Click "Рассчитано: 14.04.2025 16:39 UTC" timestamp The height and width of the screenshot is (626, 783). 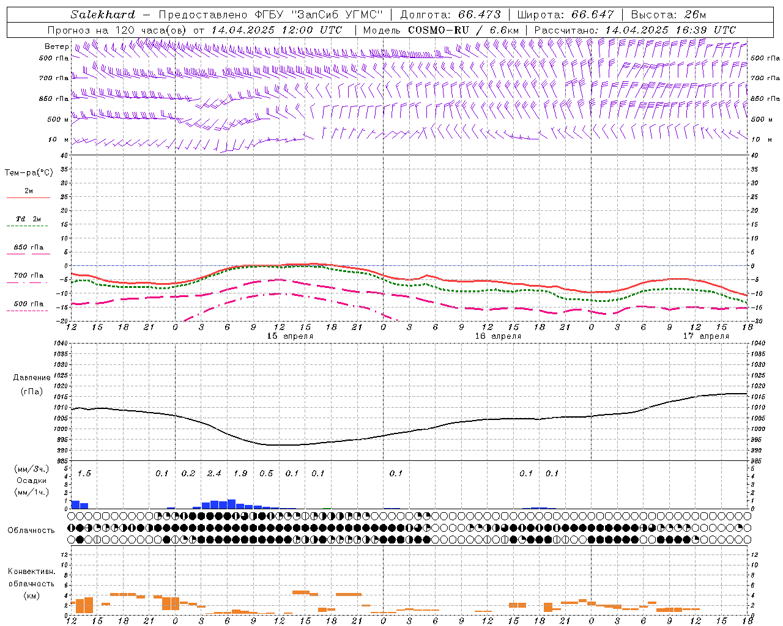pos(635,30)
